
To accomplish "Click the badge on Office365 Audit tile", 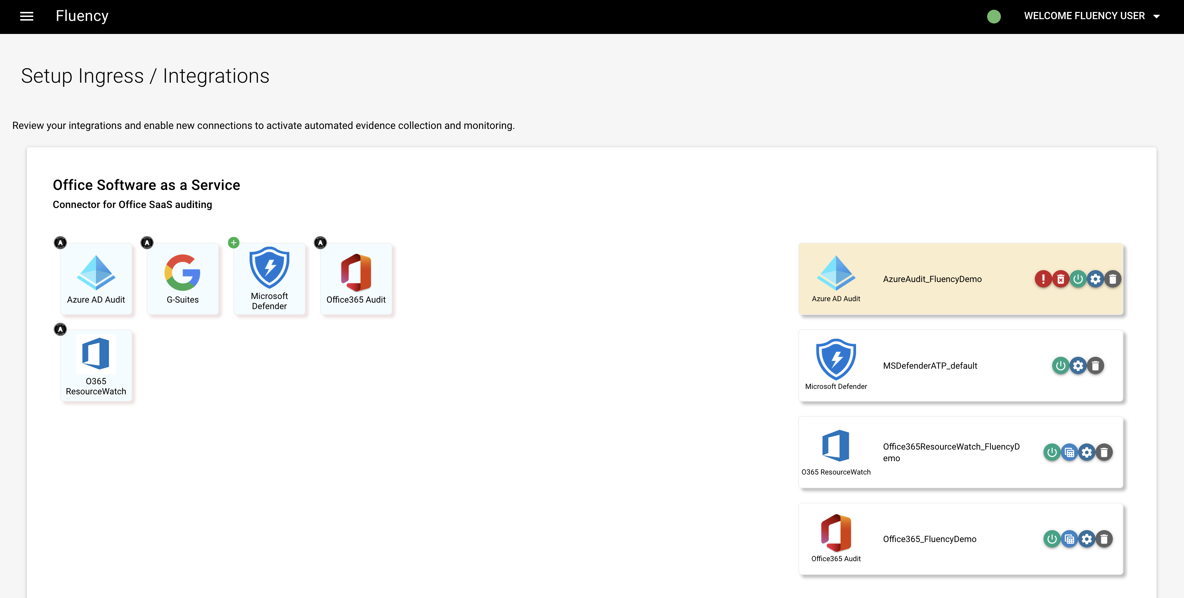I will pos(320,242).
